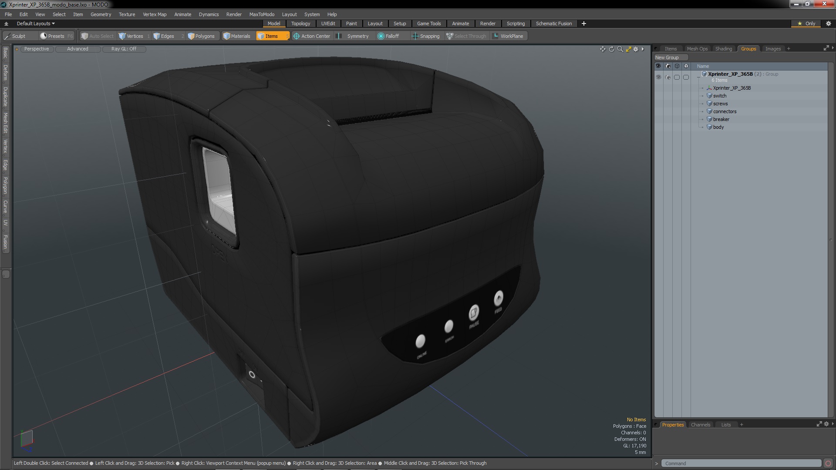Viewport: 836px width, 470px height.
Task: Switch to the Shading tab
Action: point(723,49)
